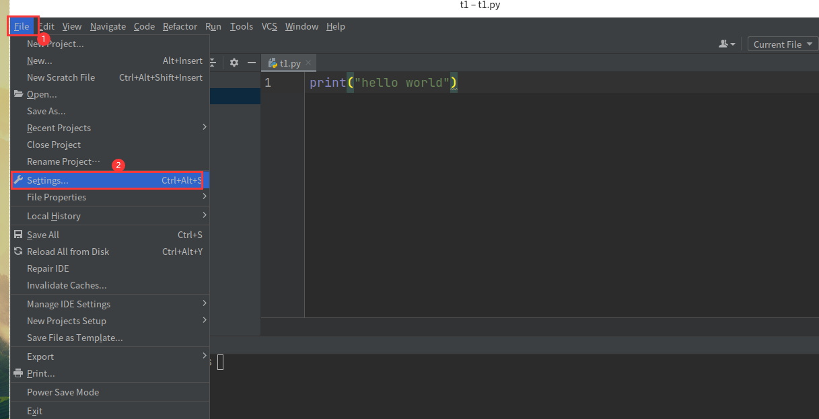Open Settings... menu entry
Viewport: 819px width, 419px height.
pos(110,180)
